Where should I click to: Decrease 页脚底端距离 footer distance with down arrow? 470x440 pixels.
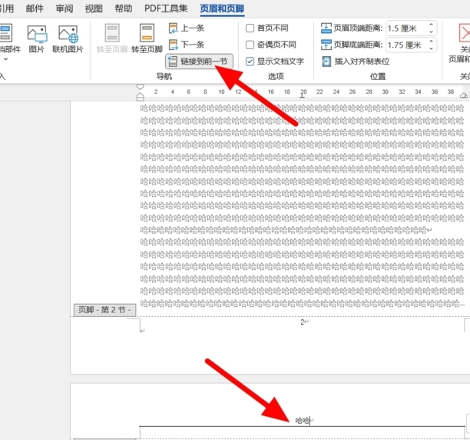[431, 48]
